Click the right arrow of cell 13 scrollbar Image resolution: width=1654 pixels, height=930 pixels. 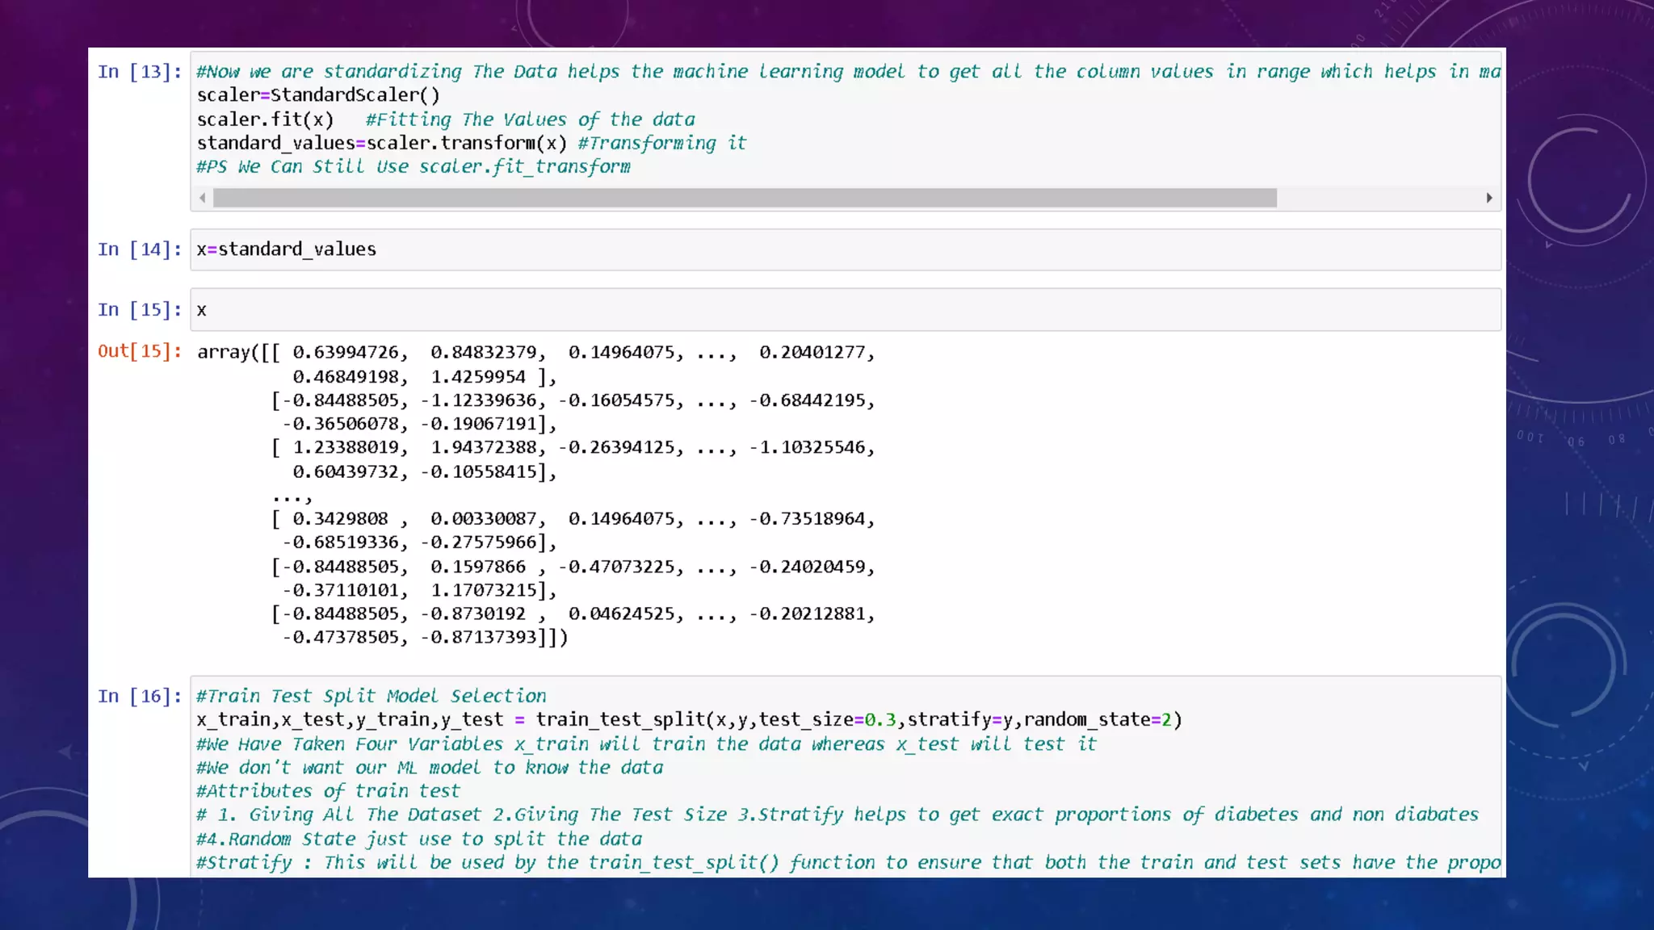point(1489,198)
